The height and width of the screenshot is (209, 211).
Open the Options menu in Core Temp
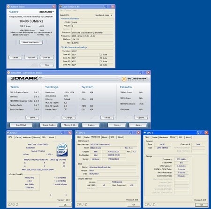(68, 10)
